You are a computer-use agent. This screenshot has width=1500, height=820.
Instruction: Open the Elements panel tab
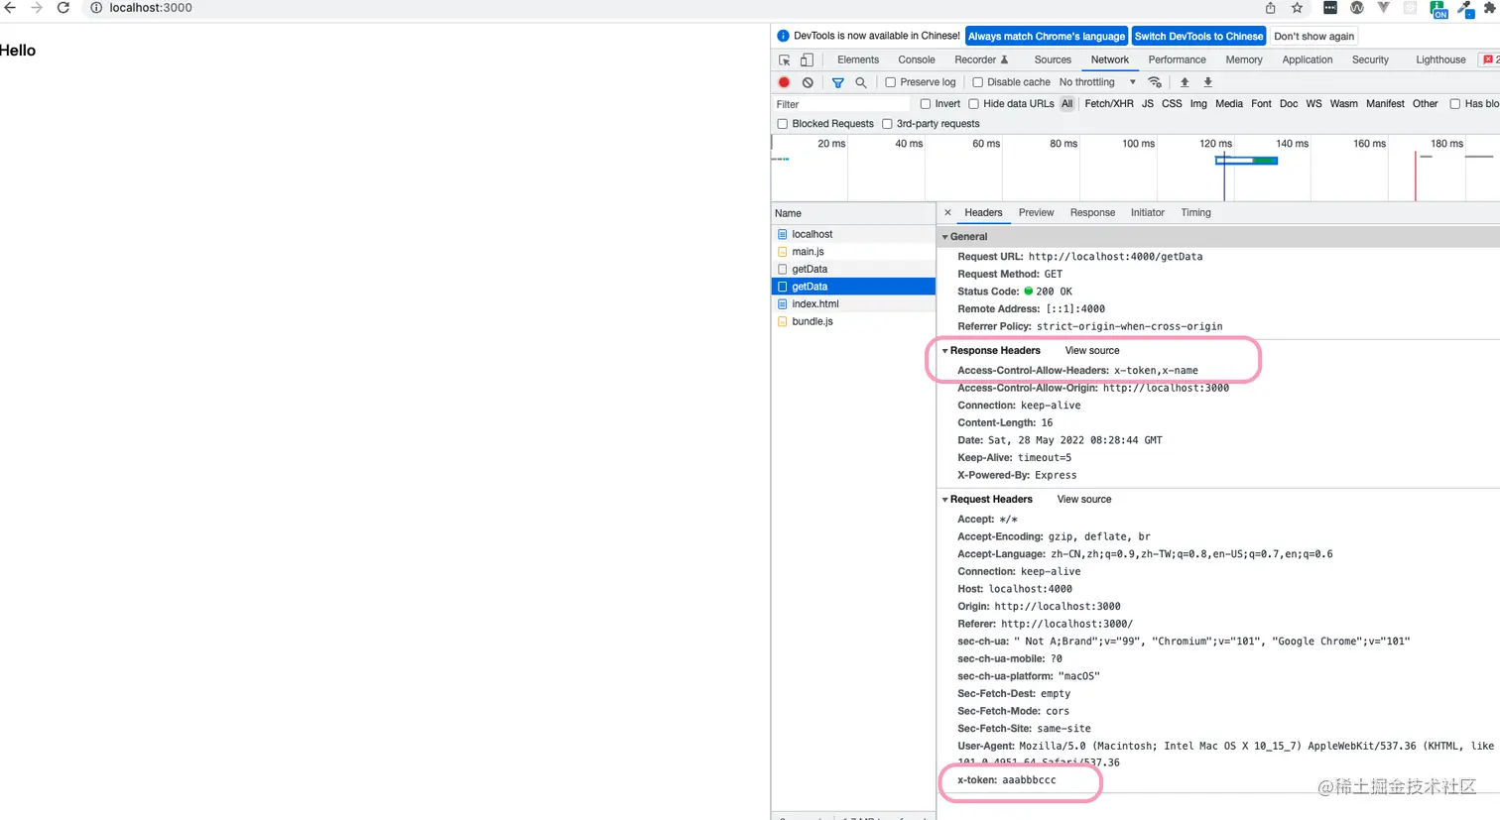(x=858, y=59)
